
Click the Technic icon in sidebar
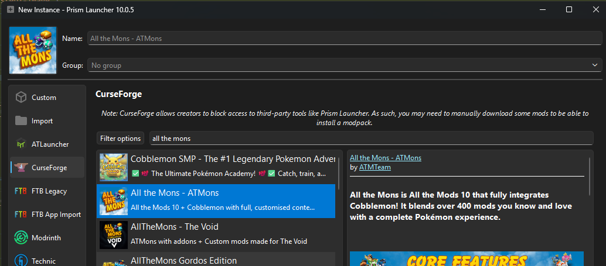(x=22, y=260)
